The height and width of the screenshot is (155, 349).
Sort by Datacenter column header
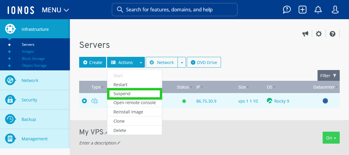coord(326,87)
